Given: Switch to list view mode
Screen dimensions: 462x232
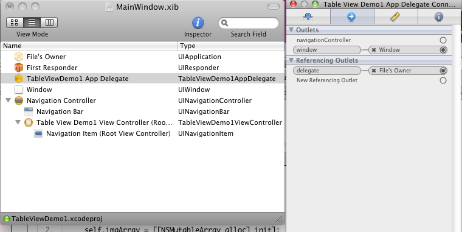Looking at the screenshot, I should (x=32, y=23).
